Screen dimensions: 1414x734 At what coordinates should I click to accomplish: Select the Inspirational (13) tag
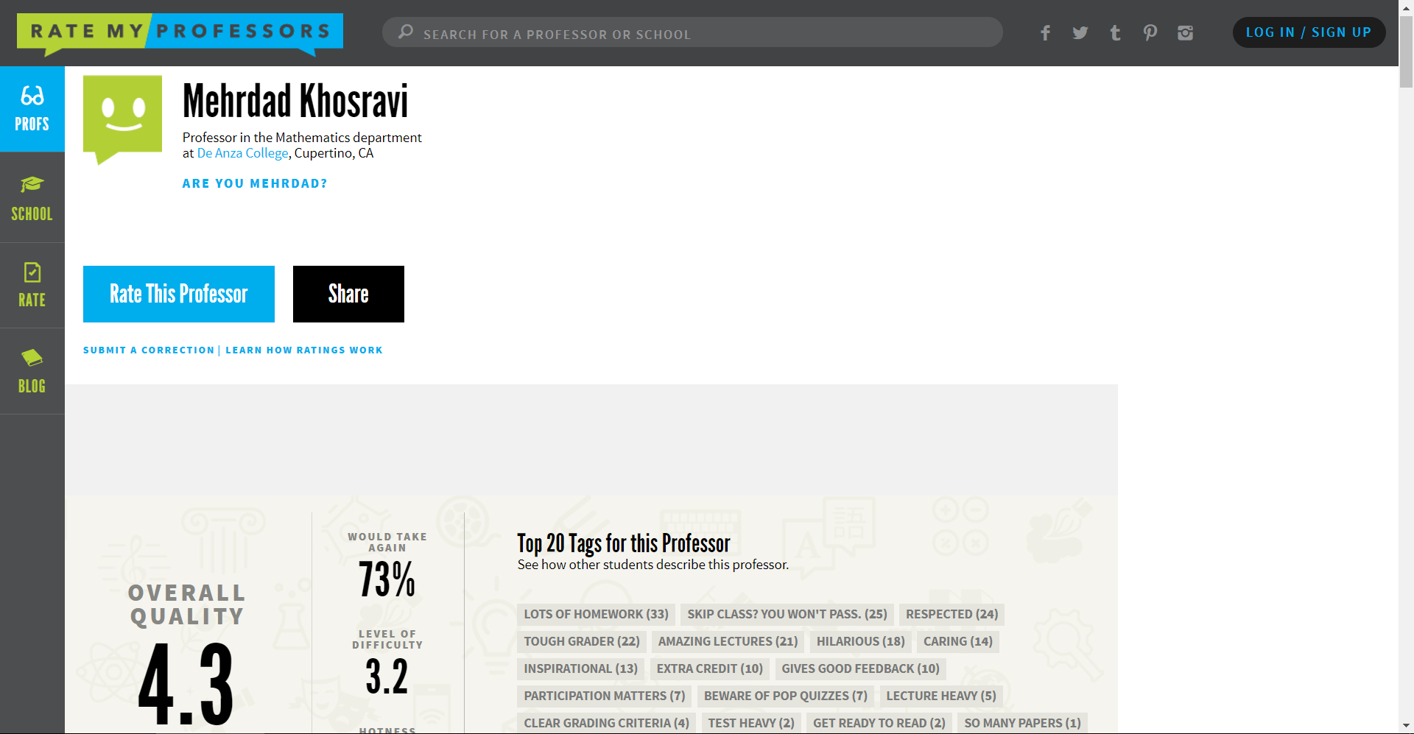pyautogui.click(x=580, y=668)
